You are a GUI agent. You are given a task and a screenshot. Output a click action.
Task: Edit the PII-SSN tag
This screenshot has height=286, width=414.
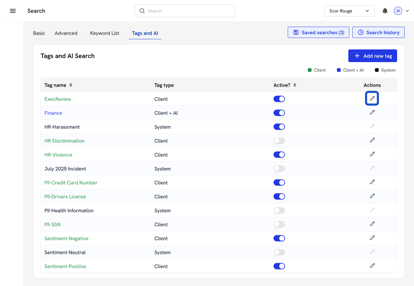372,224
